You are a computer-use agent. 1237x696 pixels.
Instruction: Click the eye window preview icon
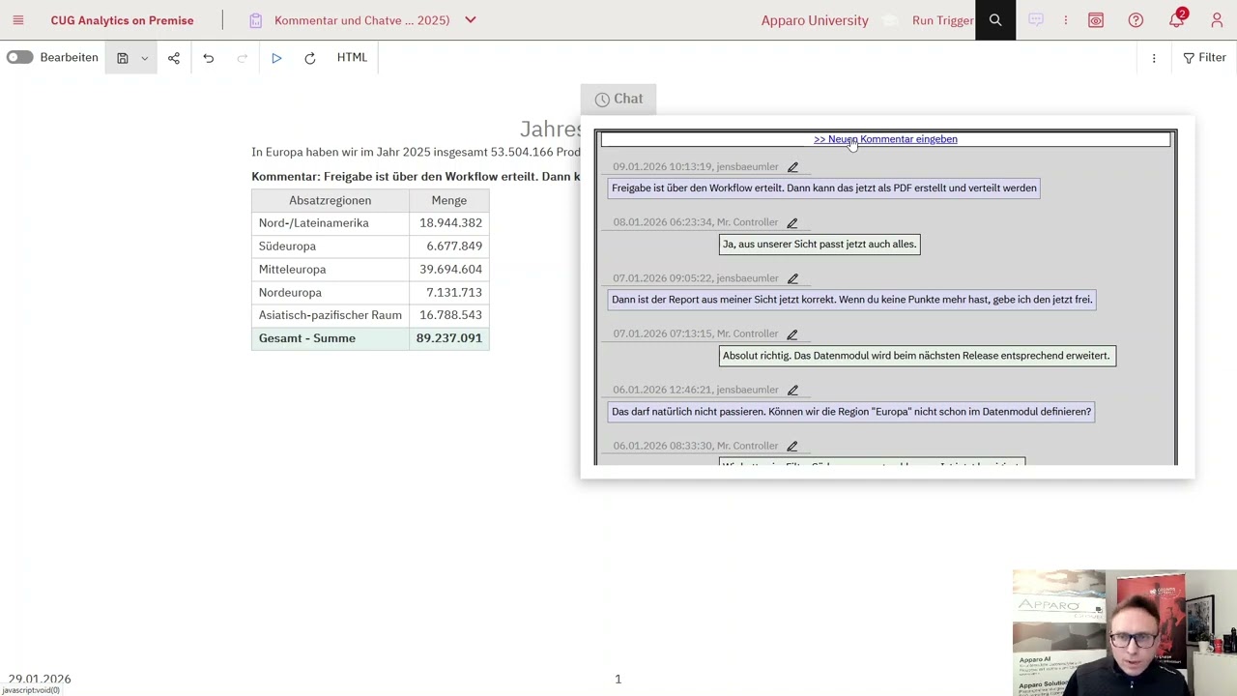point(1096,20)
